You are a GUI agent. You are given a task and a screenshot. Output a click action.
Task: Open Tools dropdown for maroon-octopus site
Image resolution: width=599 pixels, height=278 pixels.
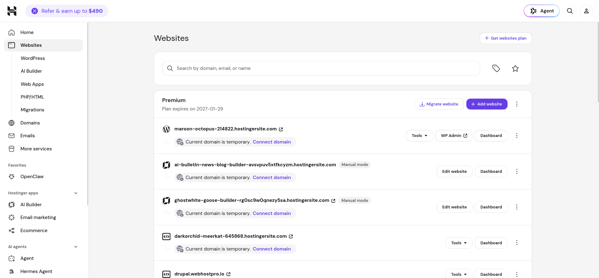419,136
